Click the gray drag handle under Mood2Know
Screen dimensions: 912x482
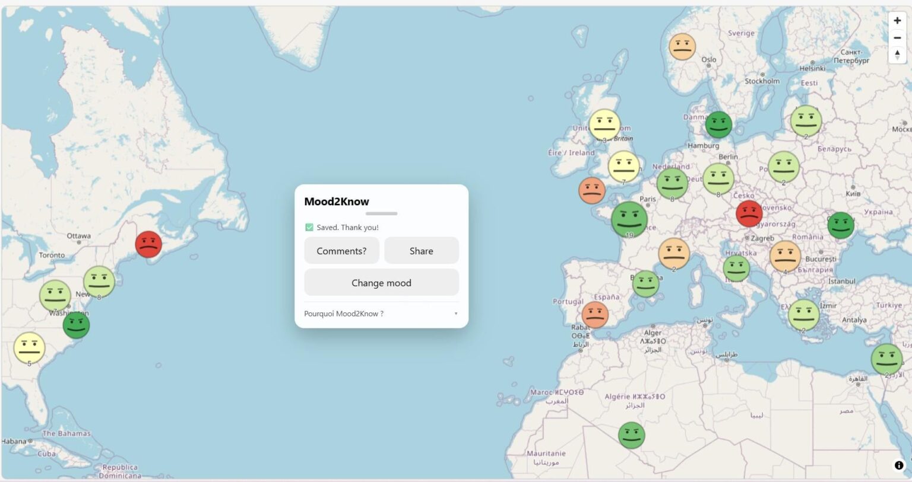[381, 213]
